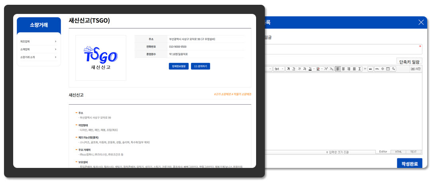The width and height of the screenshot is (434, 187).
Task: Insert a special character symbol
Action: [x=383, y=69]
